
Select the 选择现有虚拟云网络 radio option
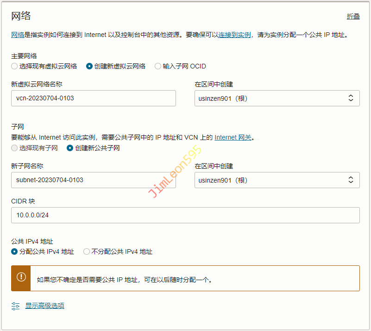[15, 66]
